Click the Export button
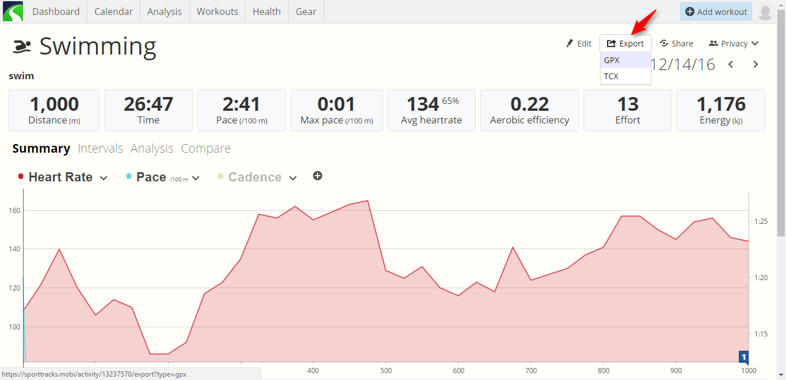 click(x=625, y=44)
